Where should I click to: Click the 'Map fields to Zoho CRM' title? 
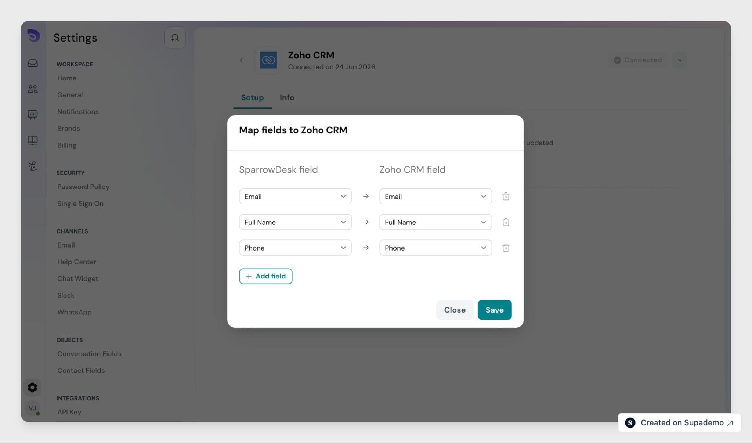293,130
